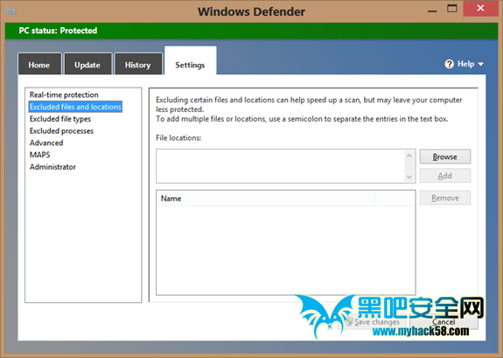Click the Name column header

click(x=266, y=199)
